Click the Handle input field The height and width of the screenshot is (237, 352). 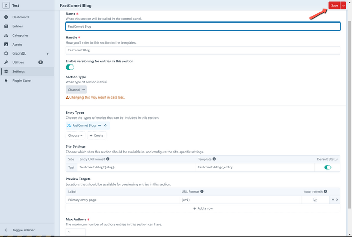[203, 50]
